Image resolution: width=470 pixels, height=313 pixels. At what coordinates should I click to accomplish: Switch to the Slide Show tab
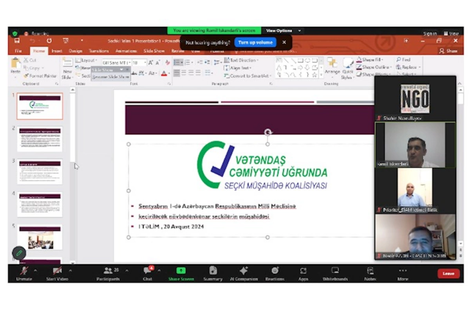[x=154, y=51]
